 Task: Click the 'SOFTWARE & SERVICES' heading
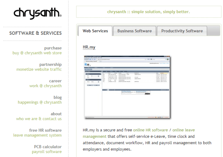tap(35, 33)
